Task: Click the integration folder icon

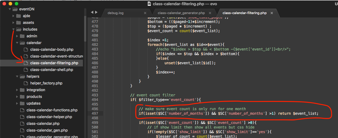Action: [x=22, y=90]
